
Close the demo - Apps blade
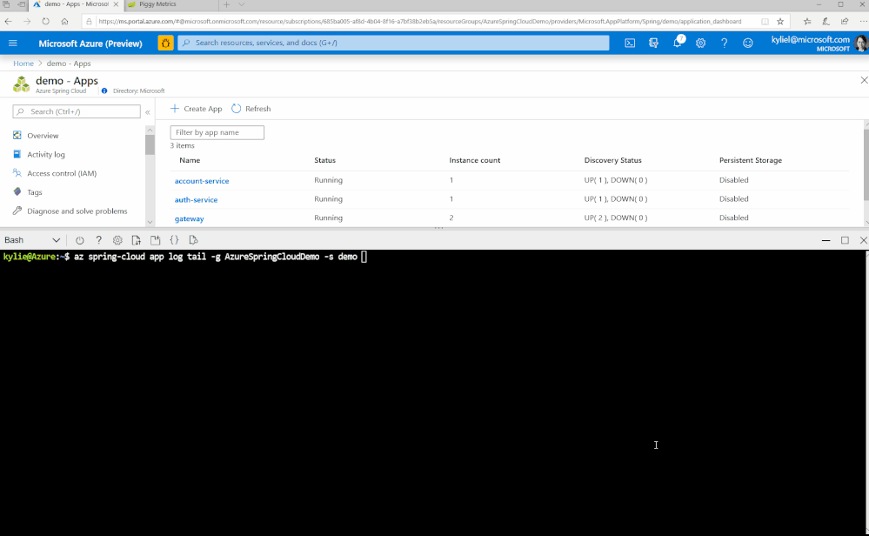[x=864, y=80]
